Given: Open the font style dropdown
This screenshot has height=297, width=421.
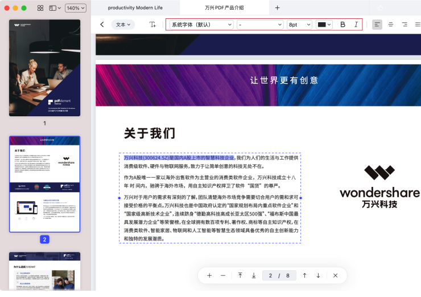Looking at the screenshot, I should pos(260,25).
